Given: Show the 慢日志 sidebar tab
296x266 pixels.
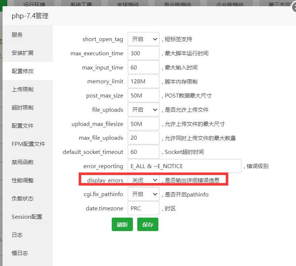Looking at the screenshot, I should (20, 253).
